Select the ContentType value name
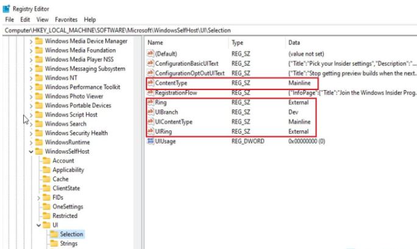417x249 pixels. click(171, 83)
